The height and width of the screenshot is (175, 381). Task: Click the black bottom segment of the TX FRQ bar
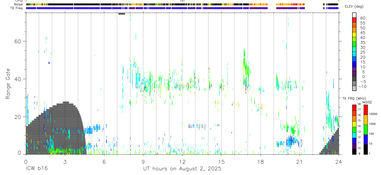(x=354, y=152)
